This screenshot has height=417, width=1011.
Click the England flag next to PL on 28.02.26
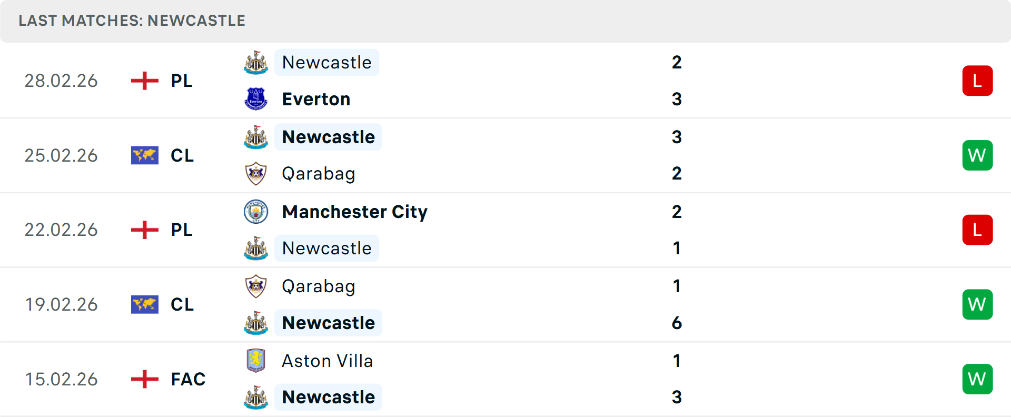click(144, 81)
